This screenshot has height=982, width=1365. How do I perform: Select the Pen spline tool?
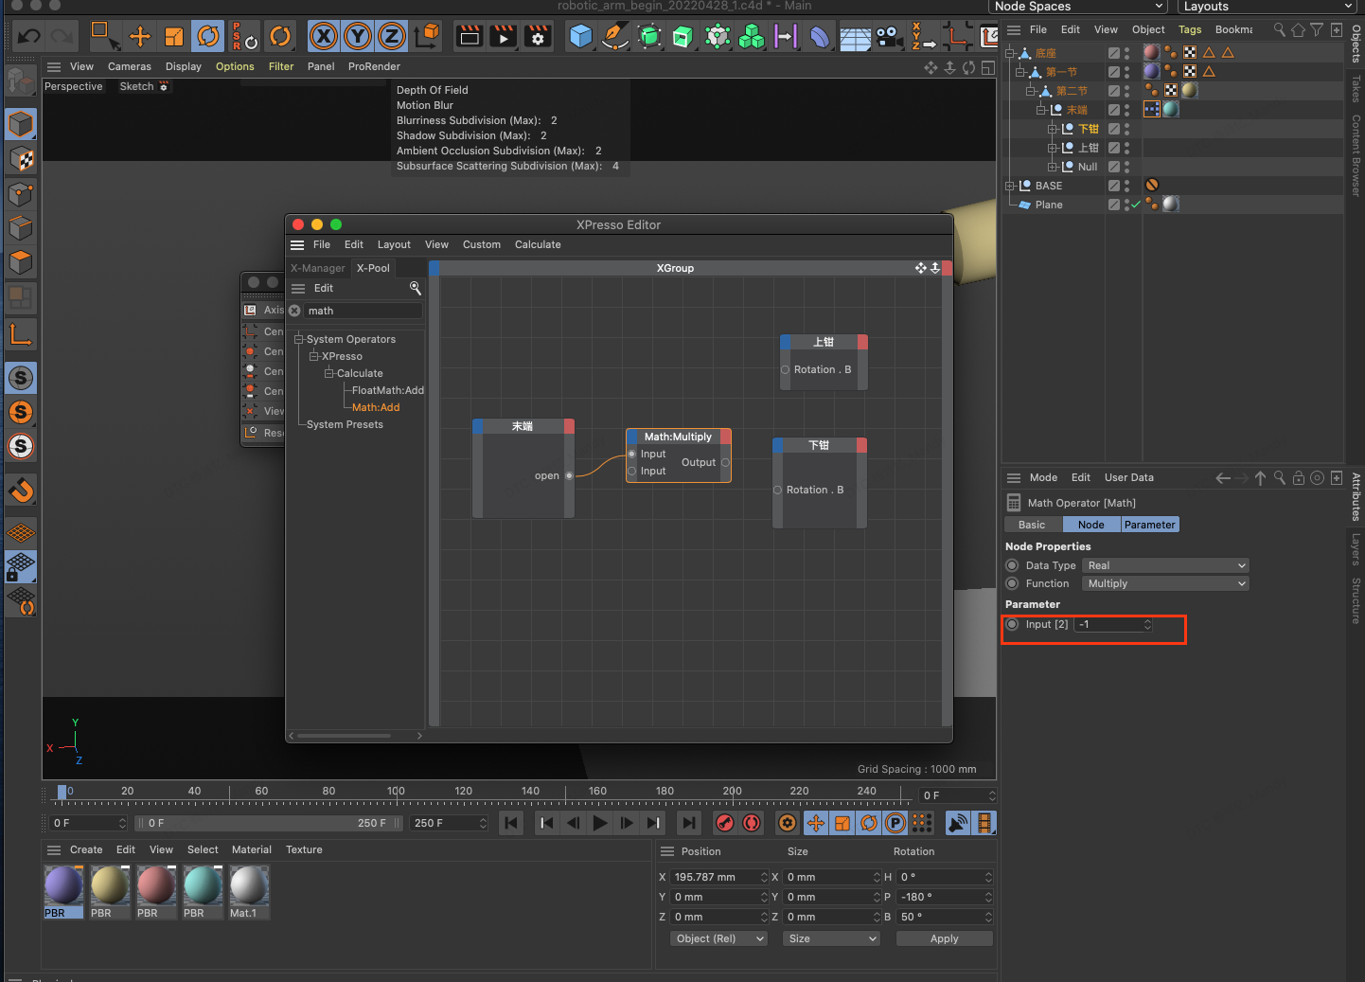[x=615, y=37]
